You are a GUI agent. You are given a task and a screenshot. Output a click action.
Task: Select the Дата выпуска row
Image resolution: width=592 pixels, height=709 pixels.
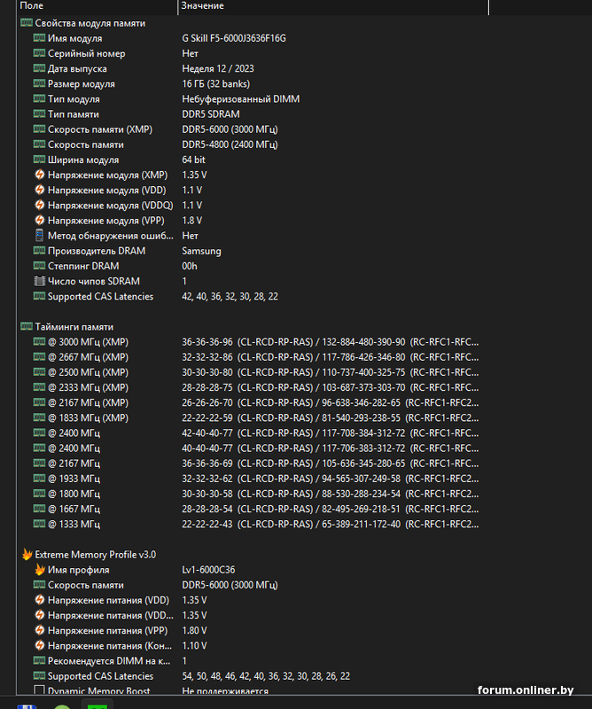click(77, 68)
